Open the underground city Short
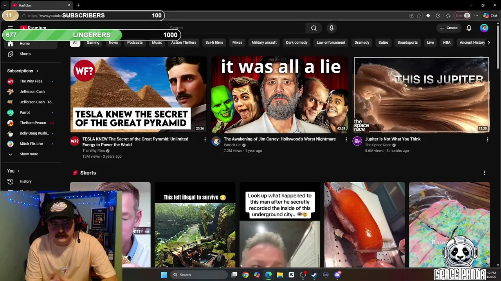The image size is (501, 281). click(x=280, y=225)
